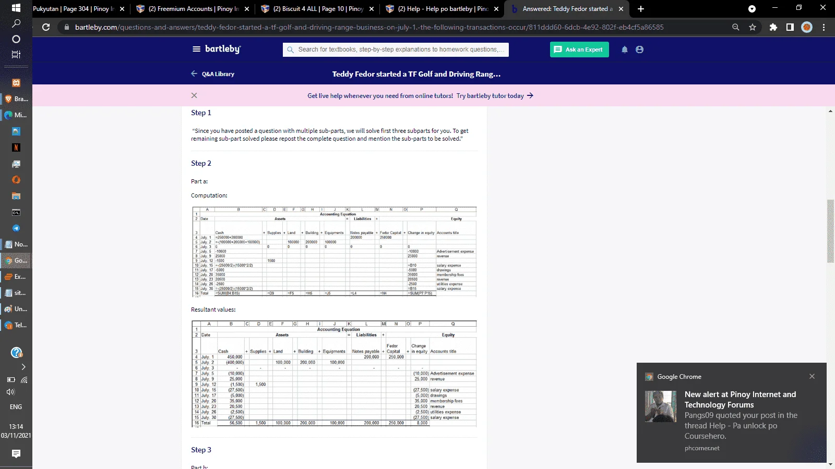Open Task View on taskbar
The image size is (835, 469).
pyautogui.click(x=16, y=54)
